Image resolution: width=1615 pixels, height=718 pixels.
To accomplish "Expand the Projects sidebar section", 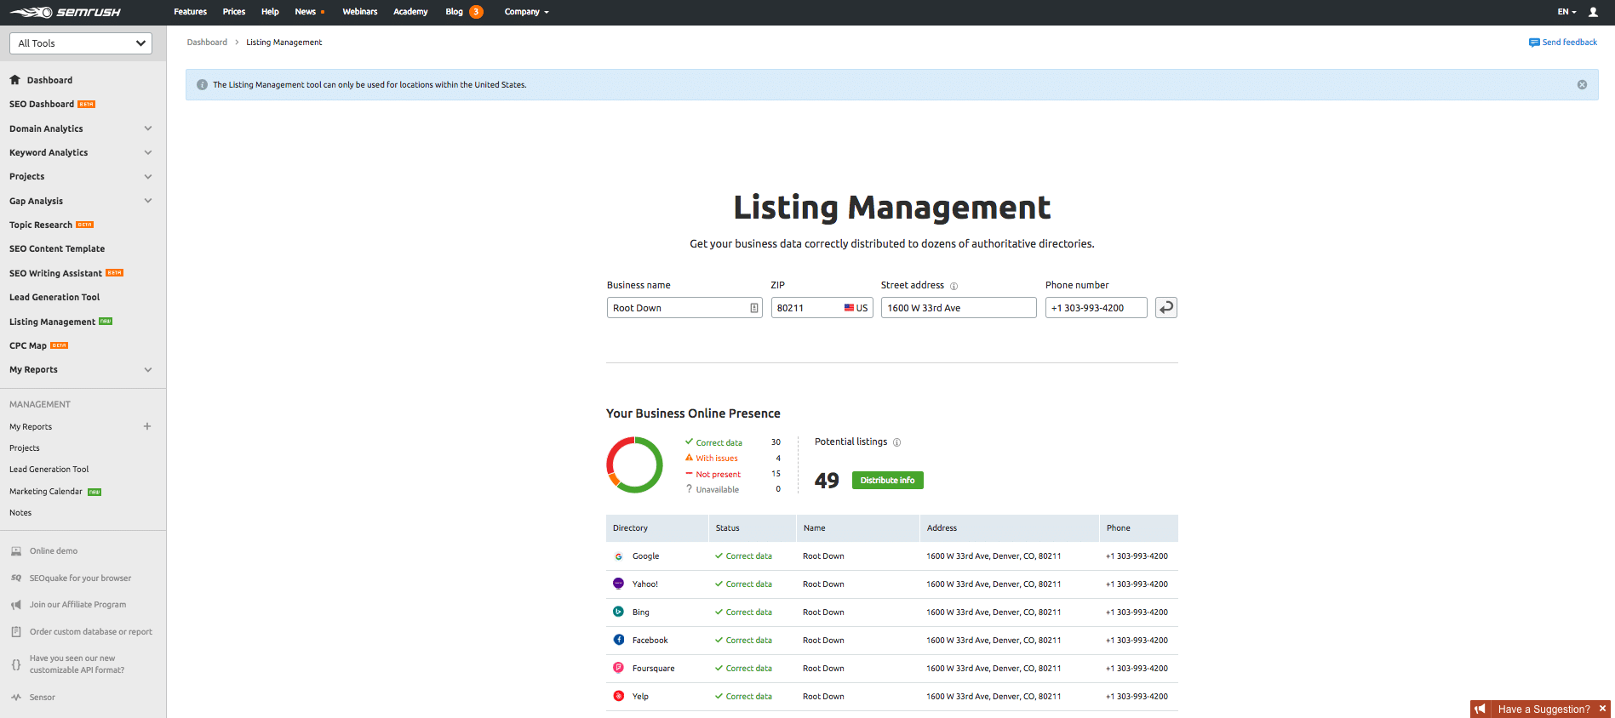I will tap(148, 177).
